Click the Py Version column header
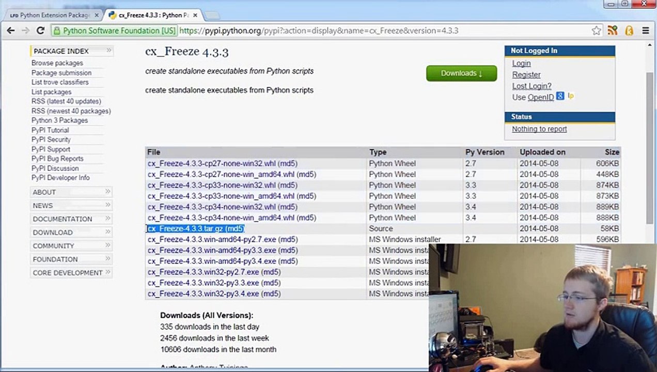Screen dimensions: 657x372 (484, 152)
